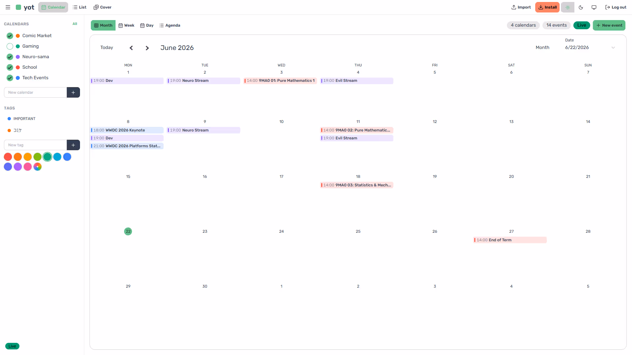Click the New event button
Image resolution: width=632 pixels, height=355 pixels.
(x=609, y=25)
